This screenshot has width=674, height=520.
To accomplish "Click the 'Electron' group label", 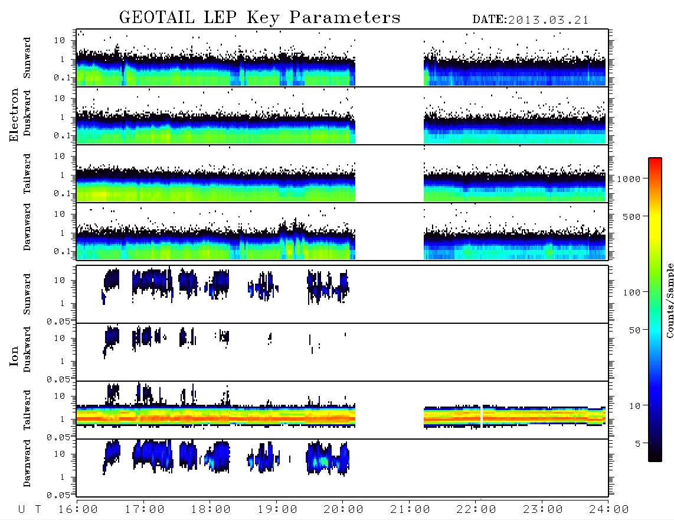I will 14,115.
